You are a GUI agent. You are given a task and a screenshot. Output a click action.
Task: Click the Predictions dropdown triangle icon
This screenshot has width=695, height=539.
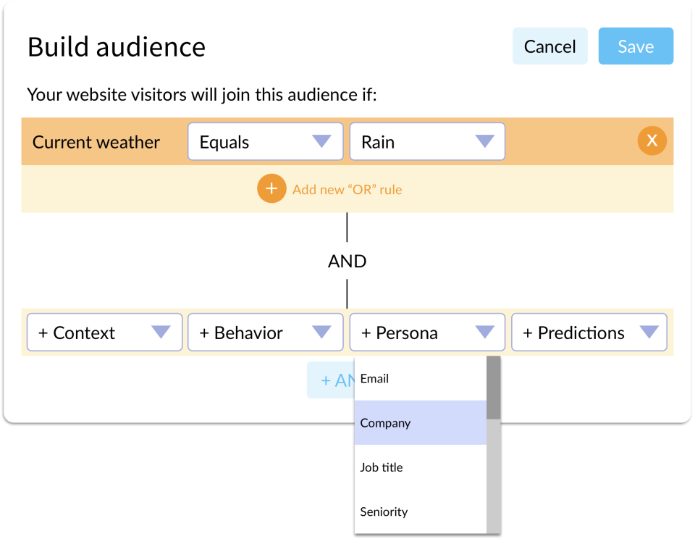[649, 333]
